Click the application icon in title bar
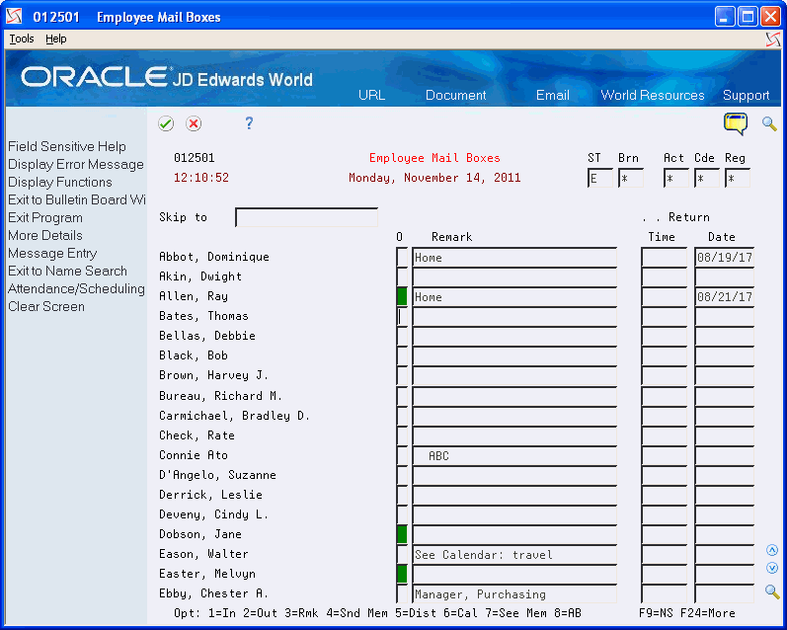 pyautogui.click(x=14, y=17)
